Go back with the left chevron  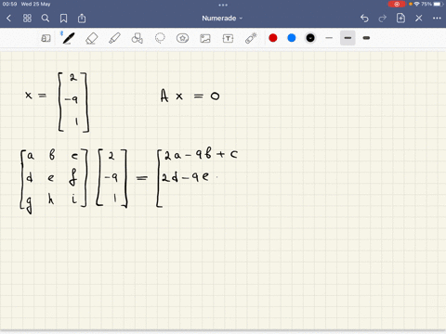(8, 19)
